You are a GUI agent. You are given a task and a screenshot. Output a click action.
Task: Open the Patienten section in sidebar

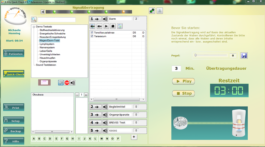click(14, 54)
